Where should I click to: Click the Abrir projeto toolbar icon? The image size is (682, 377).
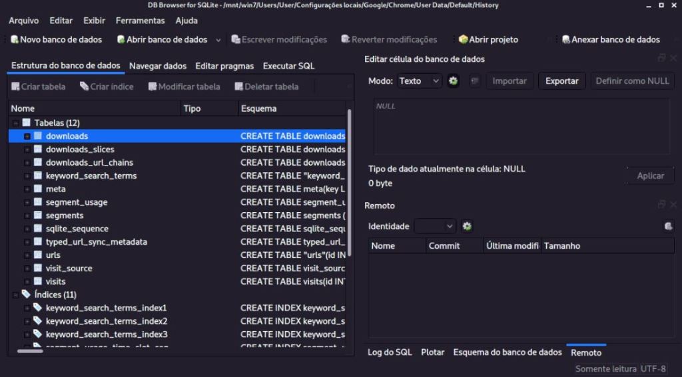pos(464,39)
